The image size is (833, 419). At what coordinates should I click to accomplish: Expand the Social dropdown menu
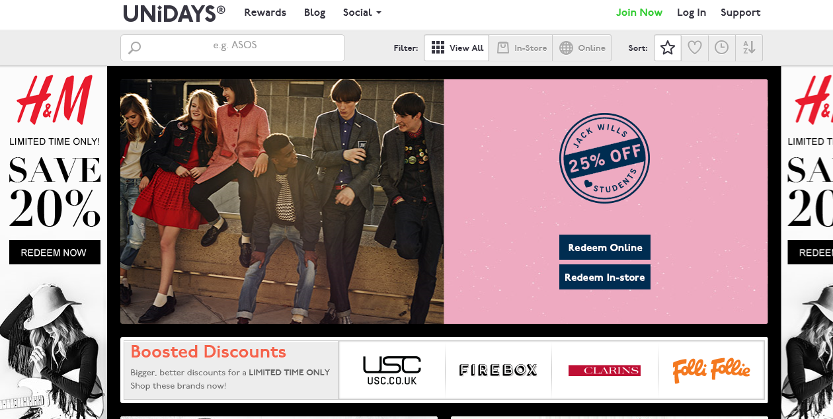(362, 13)
